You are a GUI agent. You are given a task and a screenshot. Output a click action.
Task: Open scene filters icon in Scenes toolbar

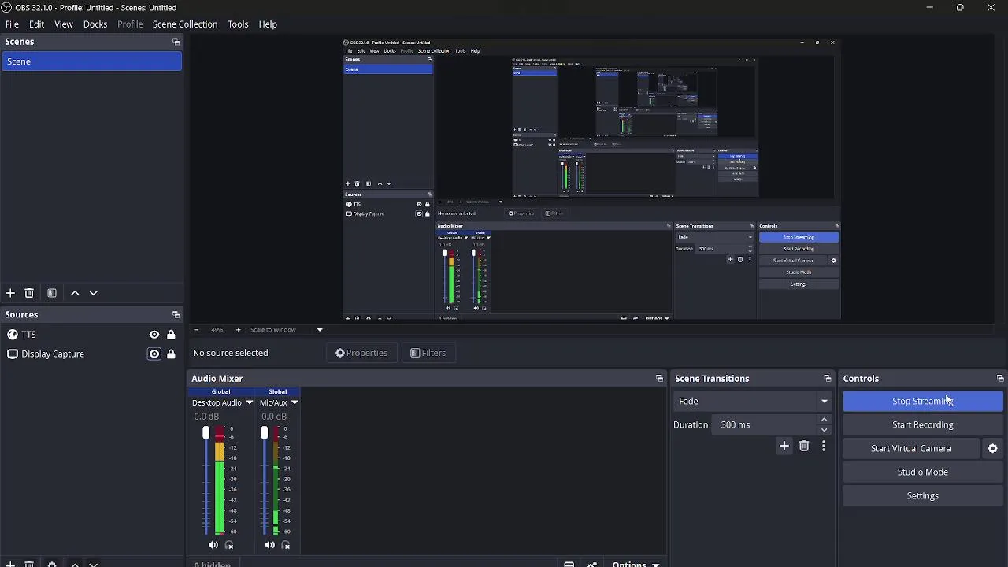click(52, 293)
